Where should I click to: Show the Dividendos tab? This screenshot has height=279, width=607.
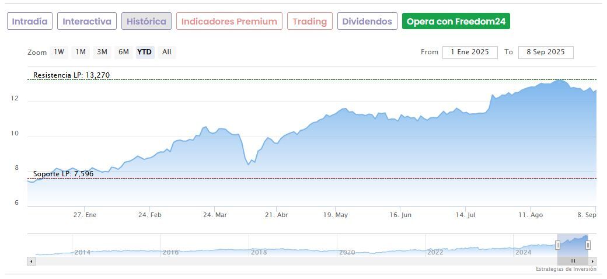367,22
